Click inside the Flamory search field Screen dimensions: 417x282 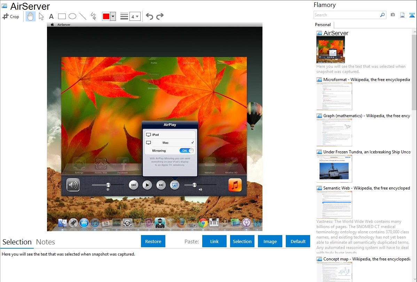pos(346,15)
